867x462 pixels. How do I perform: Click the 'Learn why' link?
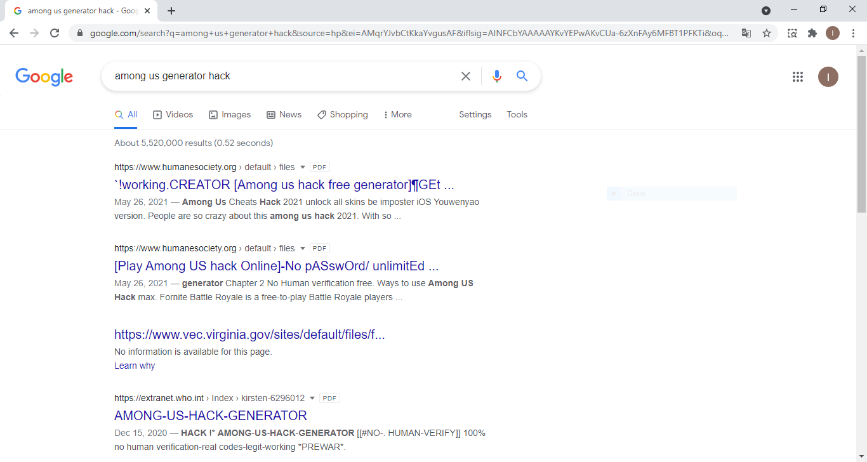[135, 366]
